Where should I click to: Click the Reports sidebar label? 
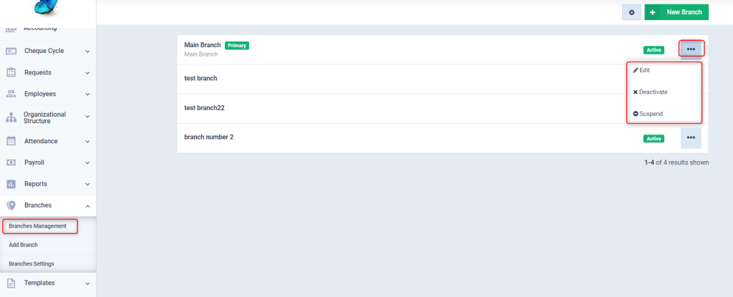pos(36,184)
